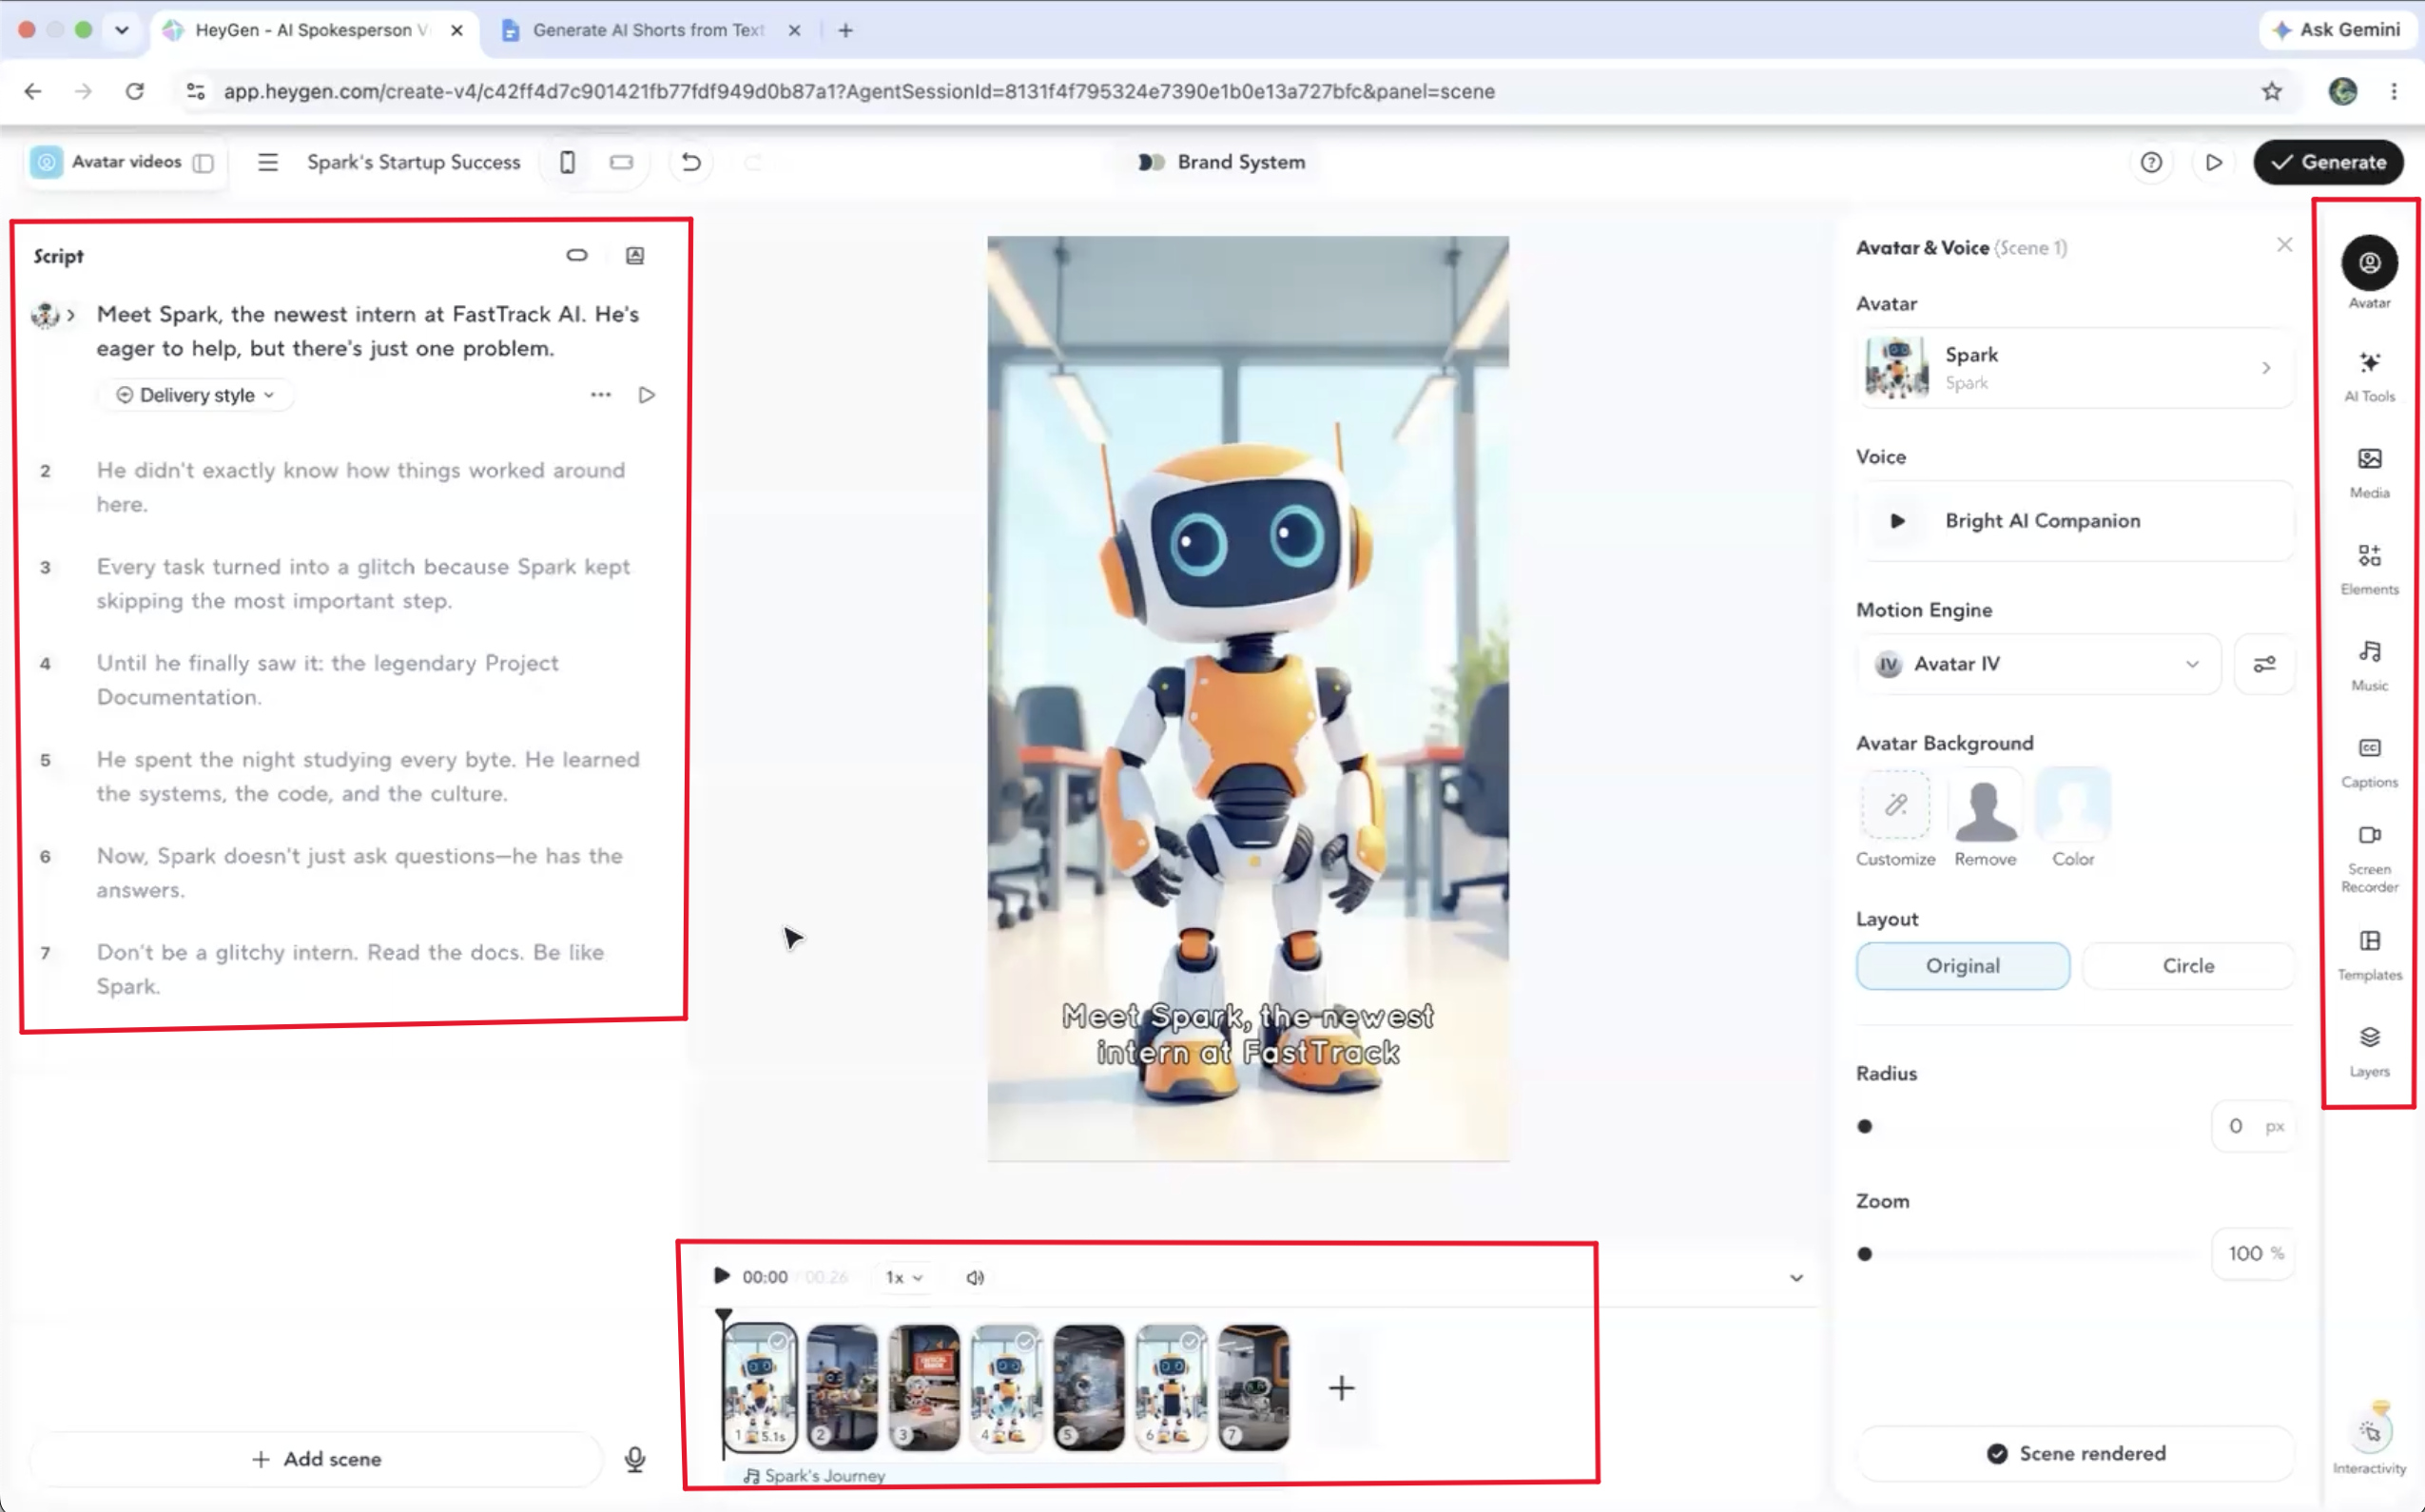Click the Scene rendered status button
This screenshot has height=1512, width=2425.
2075,1454
